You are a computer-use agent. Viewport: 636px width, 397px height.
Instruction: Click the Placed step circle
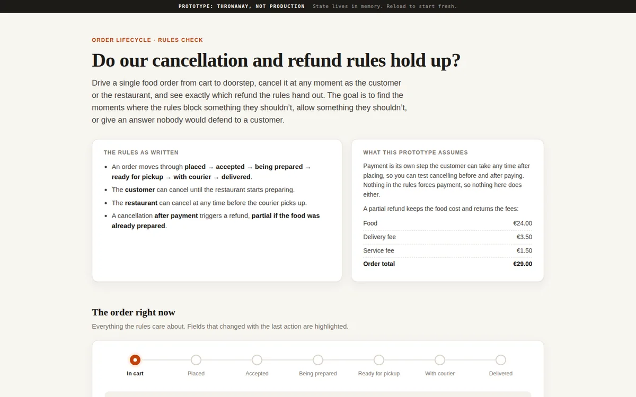tap(196, 360)
